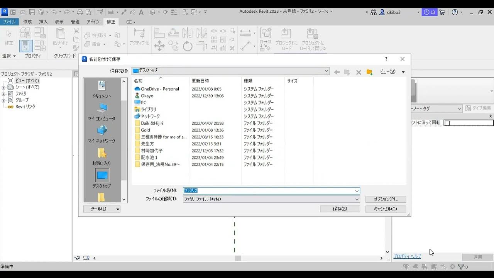Open the dialog help question mark
Screen dimensions: 494x278
[x=386, y=59]
